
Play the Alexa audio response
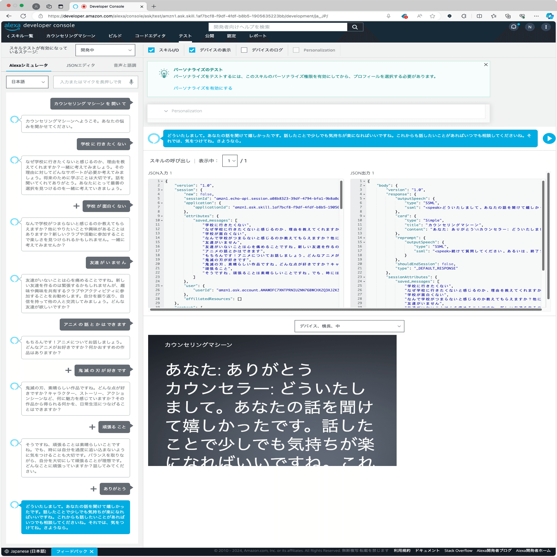pyautogui.click(x=549, y=138)
